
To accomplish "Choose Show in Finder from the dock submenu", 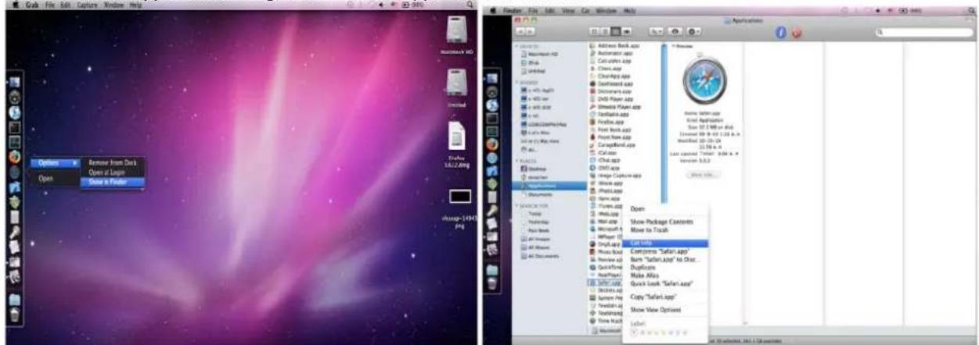I will coord(113,181).
